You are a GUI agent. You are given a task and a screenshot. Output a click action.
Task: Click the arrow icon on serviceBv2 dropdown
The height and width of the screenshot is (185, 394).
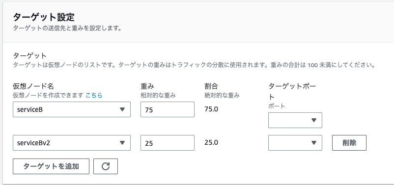coord(122,143)
